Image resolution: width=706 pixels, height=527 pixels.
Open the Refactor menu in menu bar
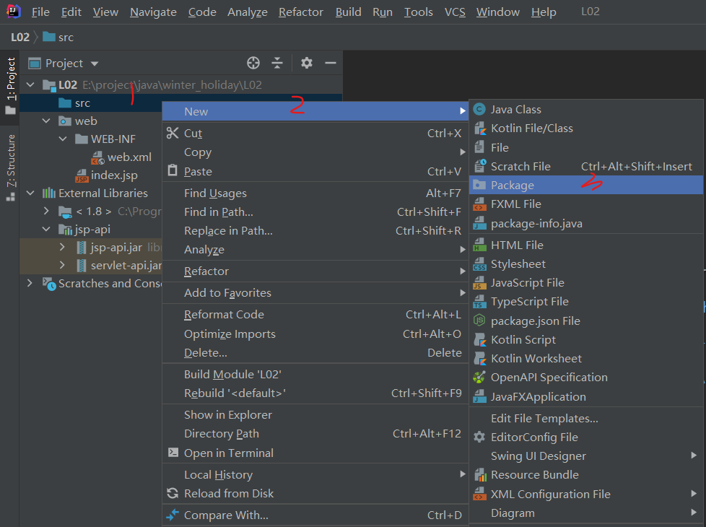point(301,12)
